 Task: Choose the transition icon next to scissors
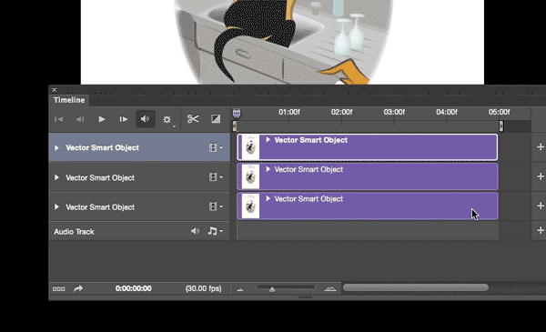point(216,119)
